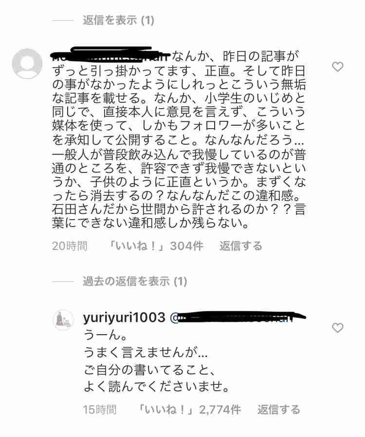Select the 15時間 timestamp

[100, 410]
